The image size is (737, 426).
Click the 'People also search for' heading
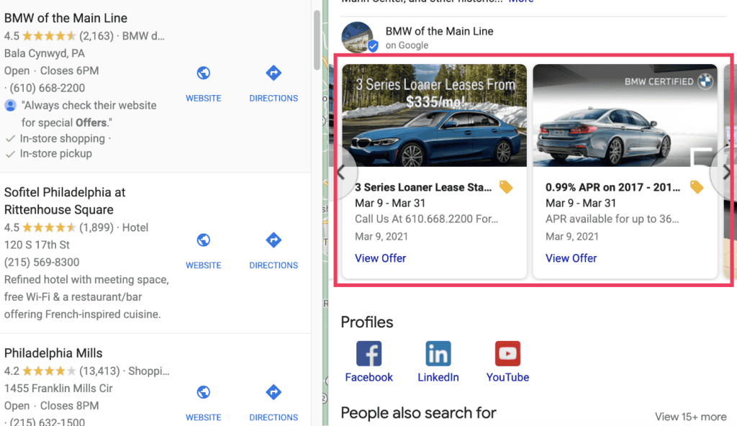[418, 413]
